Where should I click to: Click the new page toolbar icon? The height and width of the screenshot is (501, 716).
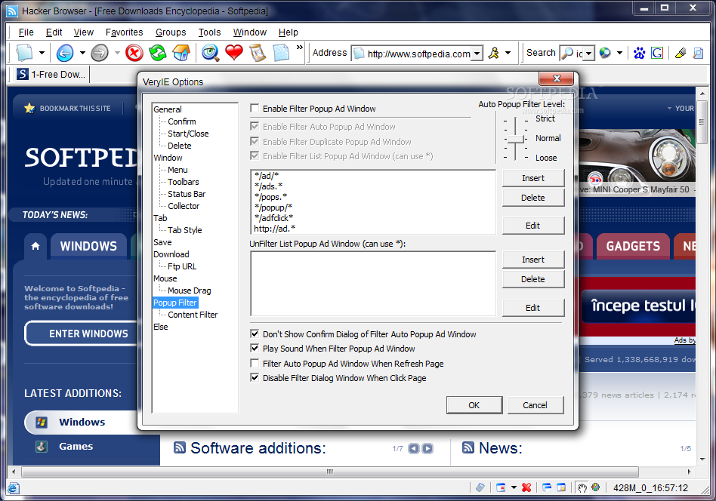click(x=24, y=53)
